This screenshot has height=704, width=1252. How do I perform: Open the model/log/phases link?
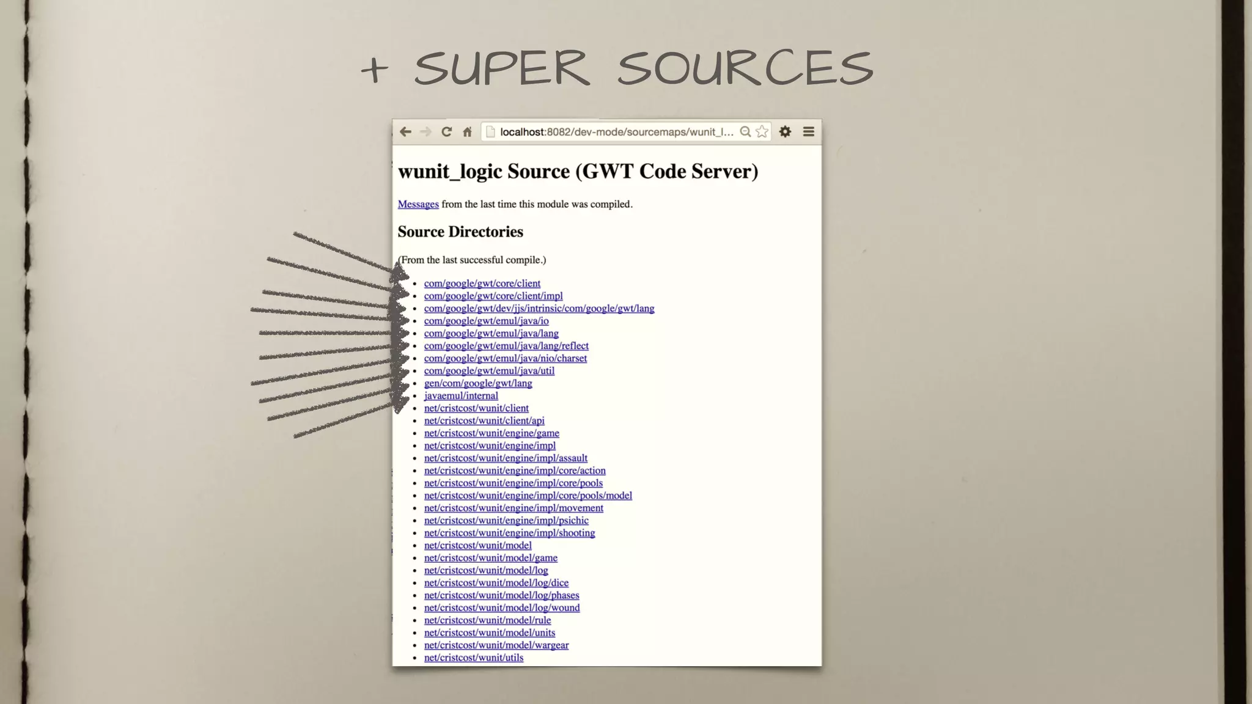click(501, 595)
